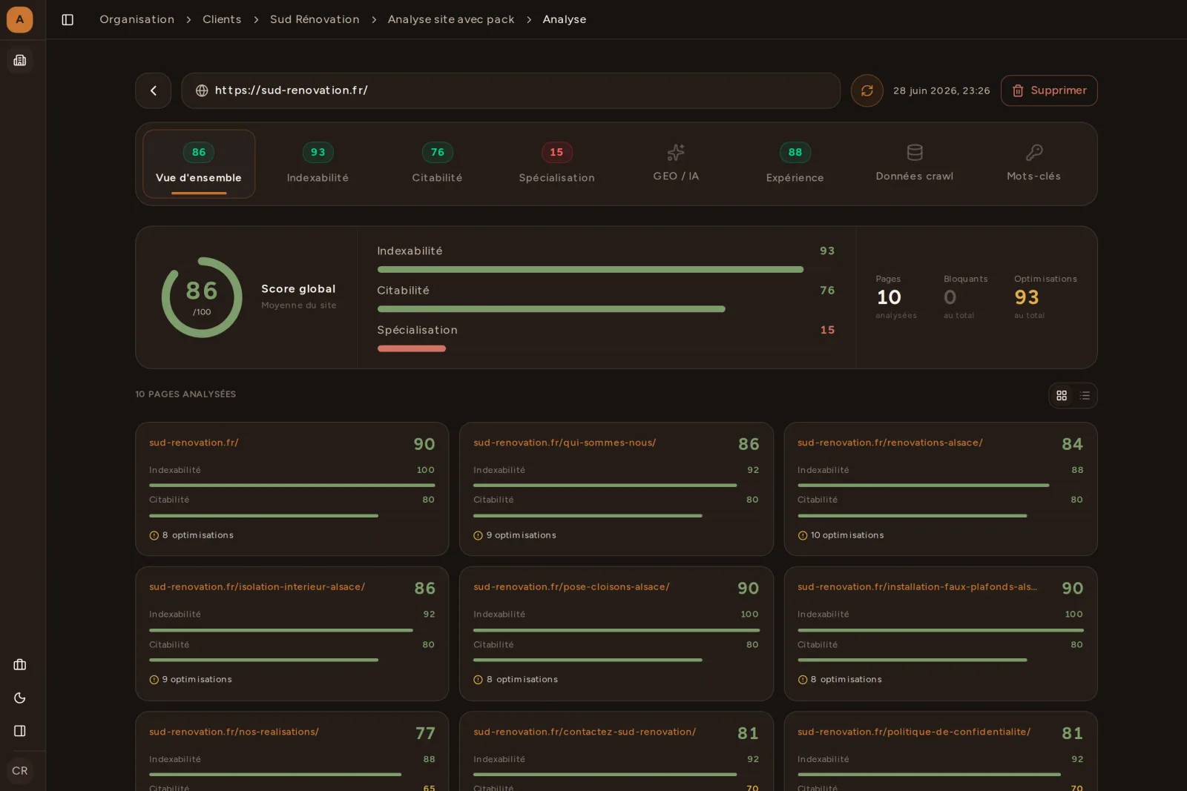
Task: Open the Citabilité tab
Action: (437, 164)
